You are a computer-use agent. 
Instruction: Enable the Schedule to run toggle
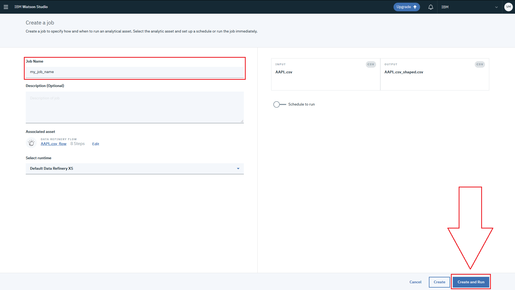click(x=279, y=104)
